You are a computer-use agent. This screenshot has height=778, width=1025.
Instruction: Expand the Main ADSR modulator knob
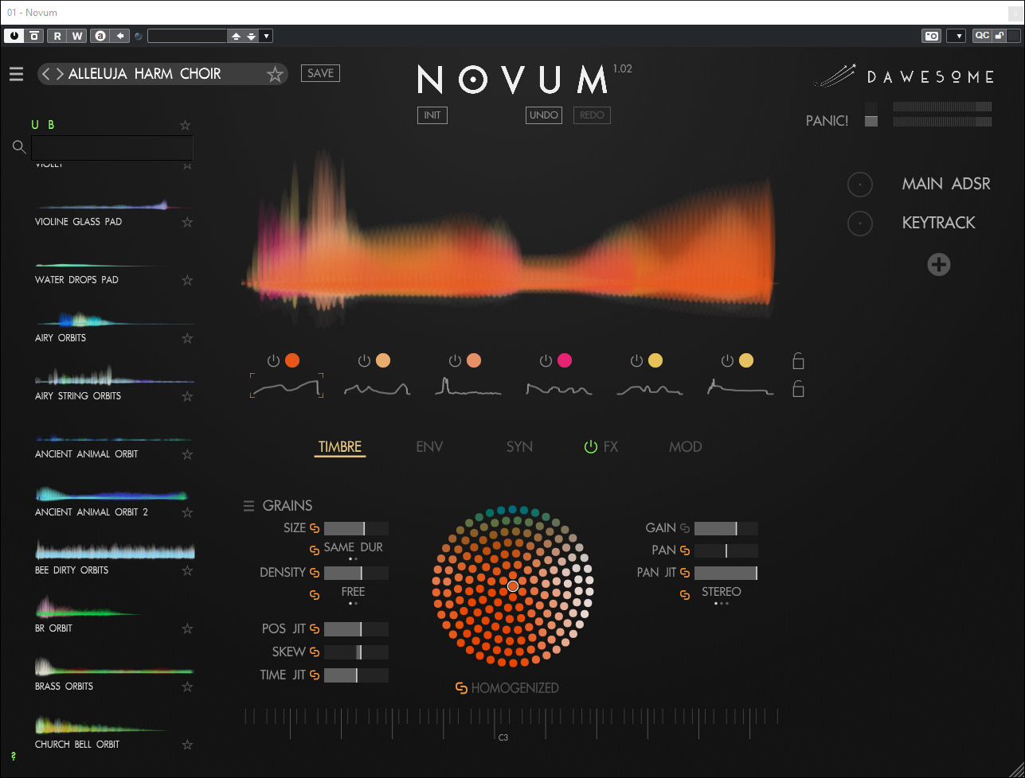click(859, 185)
